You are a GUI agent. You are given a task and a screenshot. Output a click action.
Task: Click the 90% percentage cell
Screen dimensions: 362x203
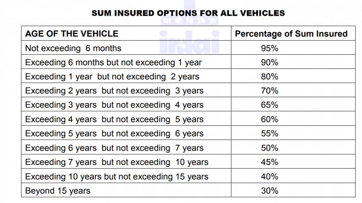click(x=269, y=62)
